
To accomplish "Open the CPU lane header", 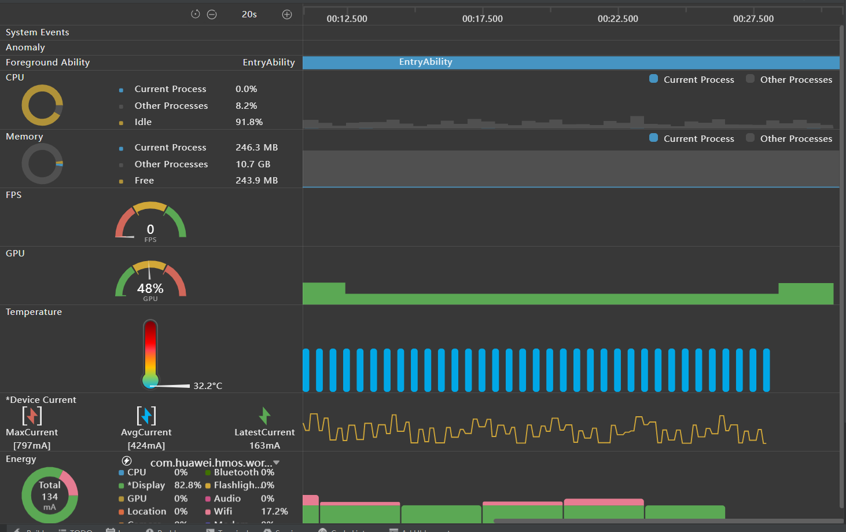I will pos(15,78).
